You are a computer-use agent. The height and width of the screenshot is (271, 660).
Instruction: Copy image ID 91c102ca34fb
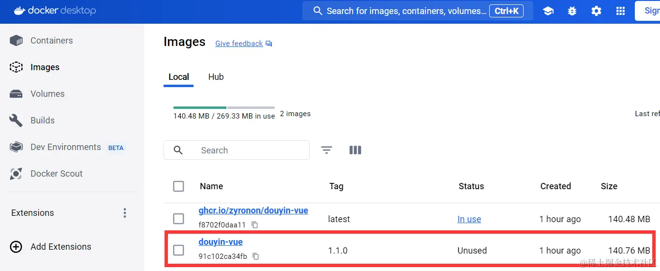coord(256,256)
